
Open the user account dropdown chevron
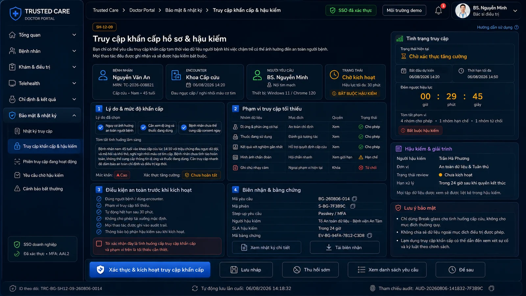tap(515, 11)
